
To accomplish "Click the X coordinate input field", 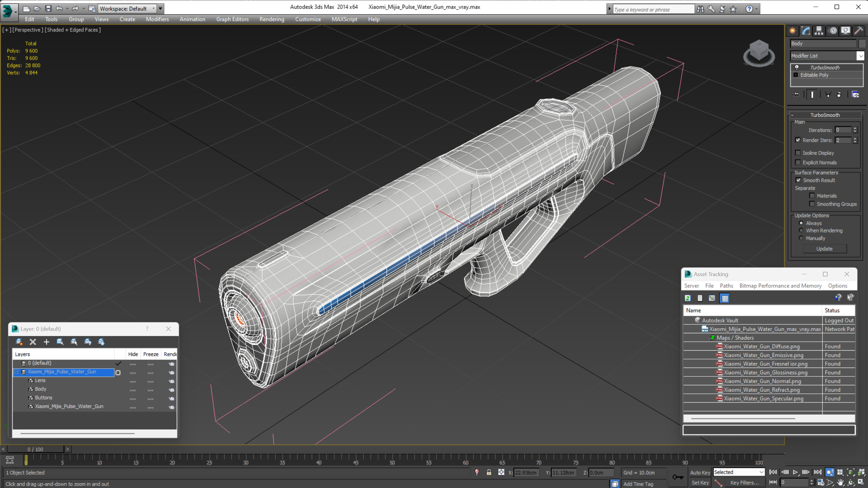I will pyautogui.click(x=527, y=472).
